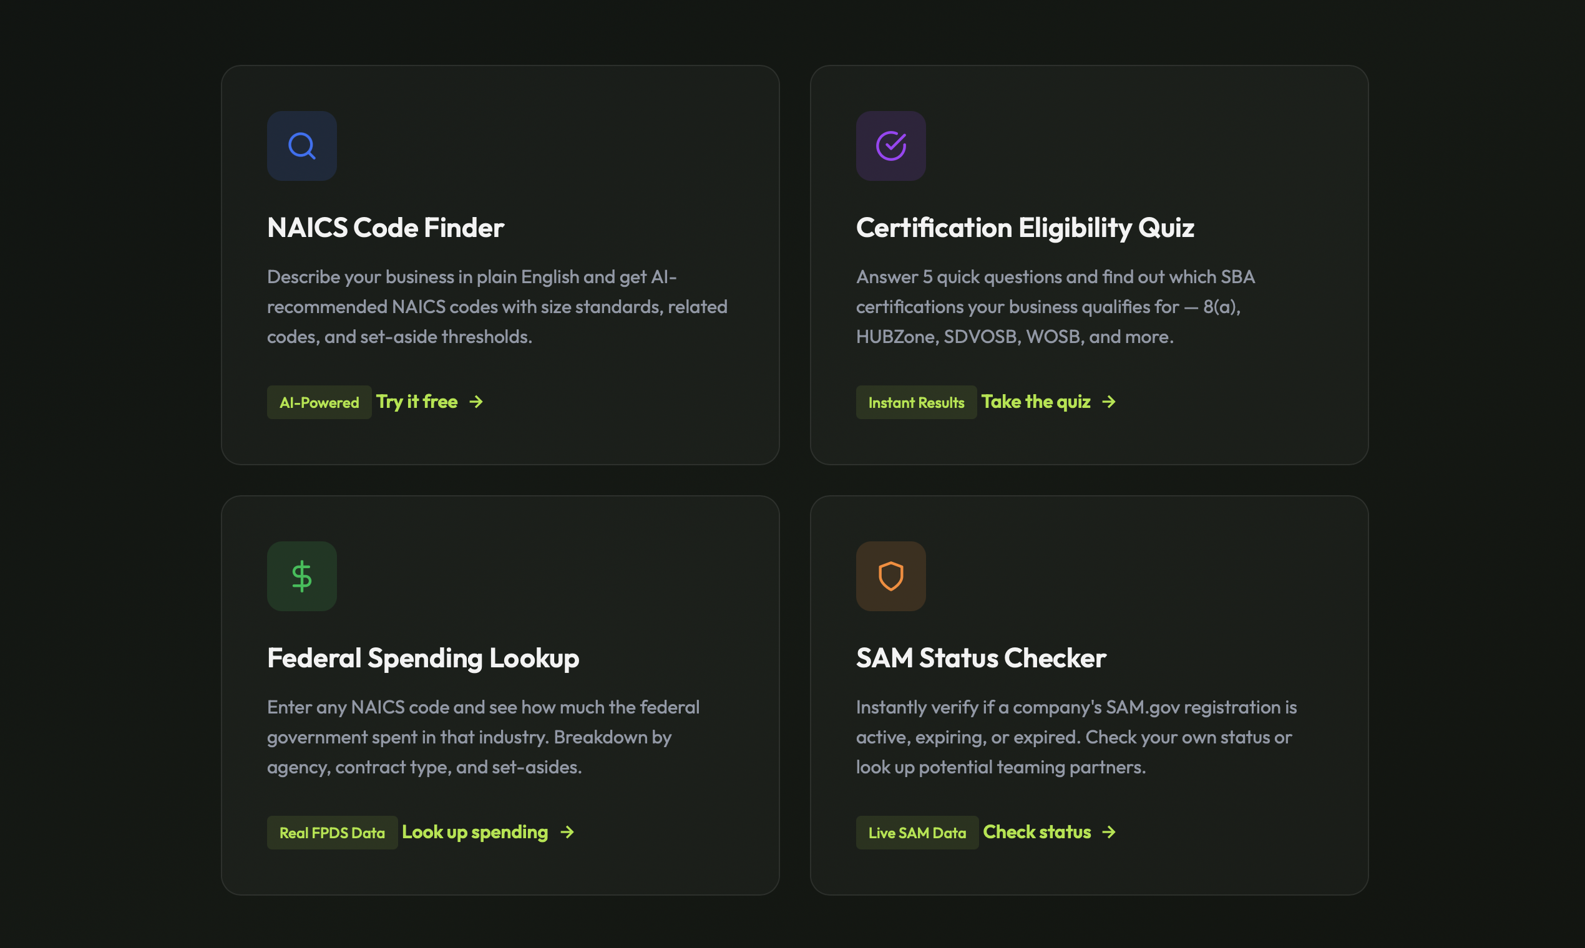
Task: Click the Look up spending link
Action: 474,832
